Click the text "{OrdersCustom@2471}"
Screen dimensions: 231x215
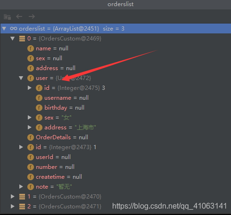70,207
